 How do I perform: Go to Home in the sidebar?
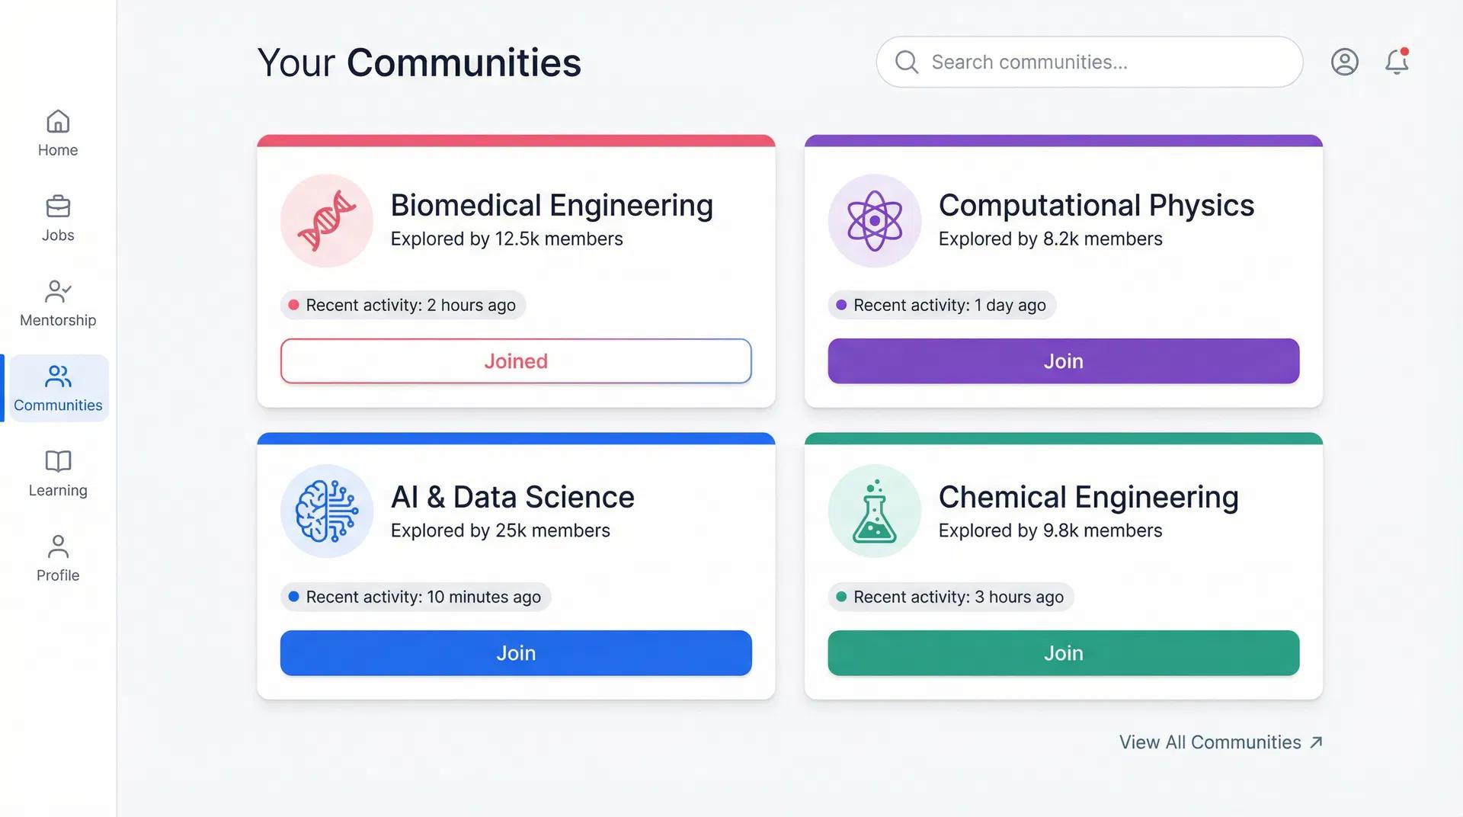(58, 133)
